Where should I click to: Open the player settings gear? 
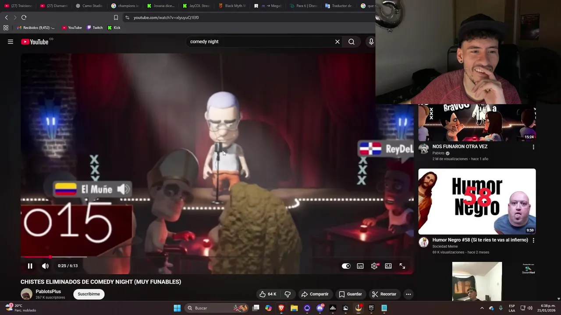[374, 266]
